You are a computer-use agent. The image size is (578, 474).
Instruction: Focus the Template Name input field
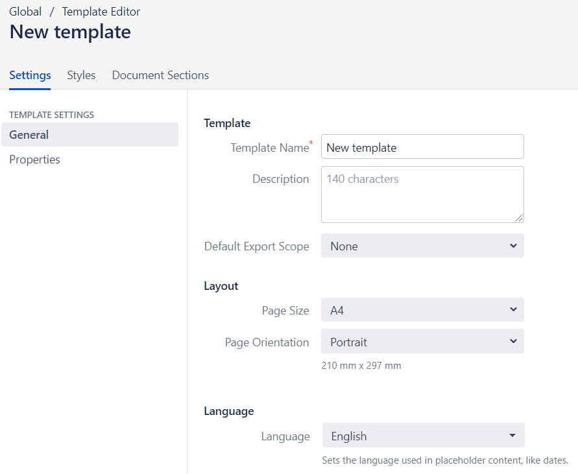click(x=422, y=147)
